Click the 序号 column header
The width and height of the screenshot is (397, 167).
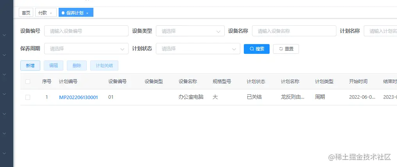[46, 81]
